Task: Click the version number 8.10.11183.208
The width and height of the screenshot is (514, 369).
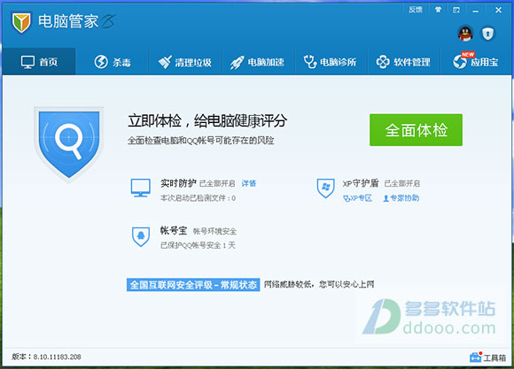Action: [57, 357]
